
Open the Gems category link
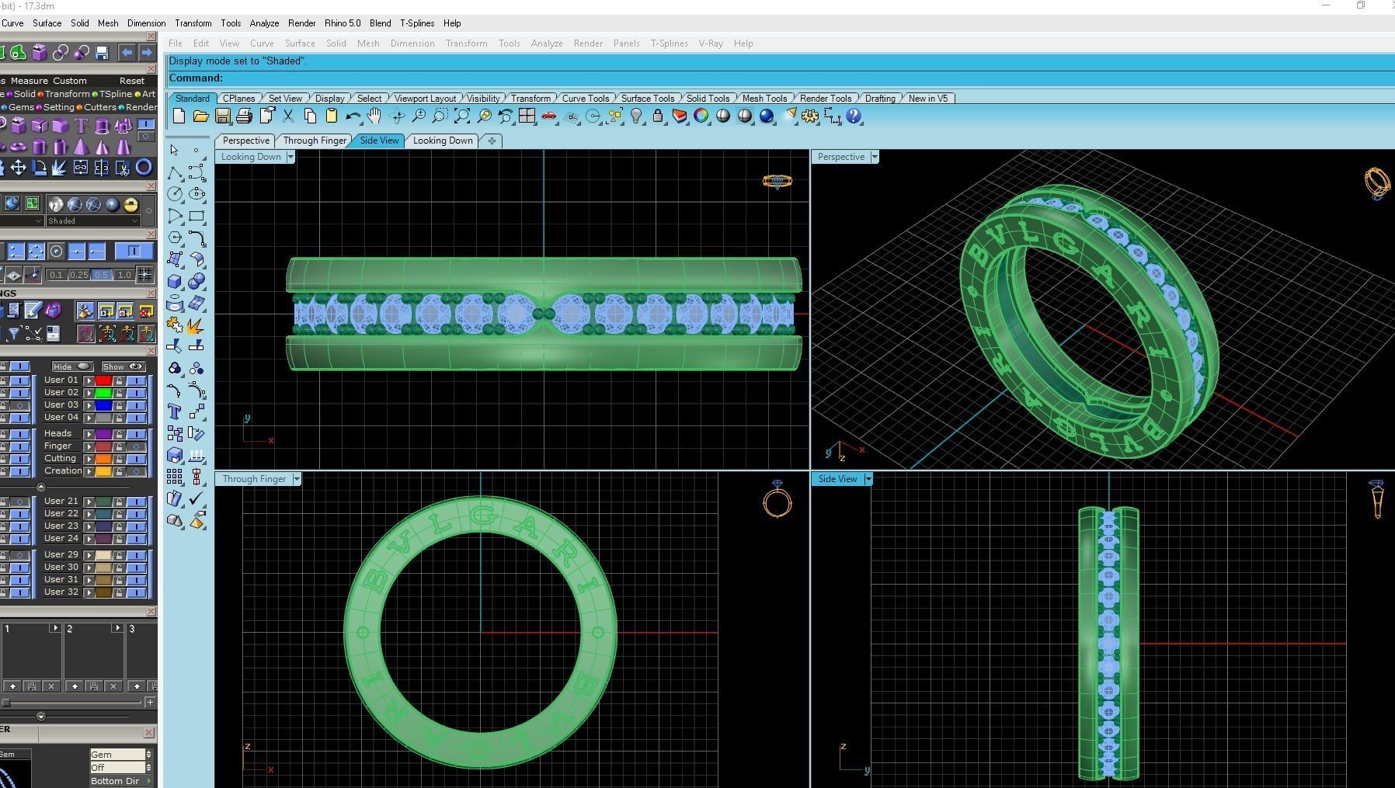(21, 107)
